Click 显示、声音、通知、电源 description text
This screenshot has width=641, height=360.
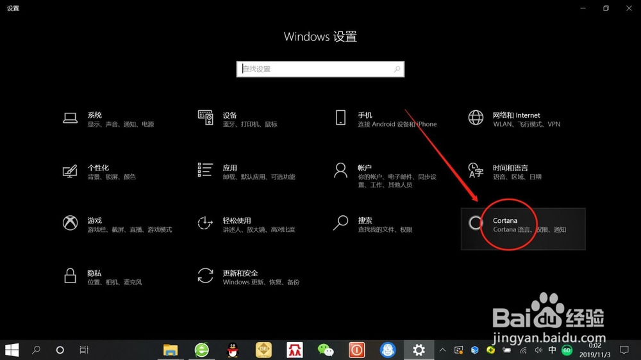click(x=121, y=124)
